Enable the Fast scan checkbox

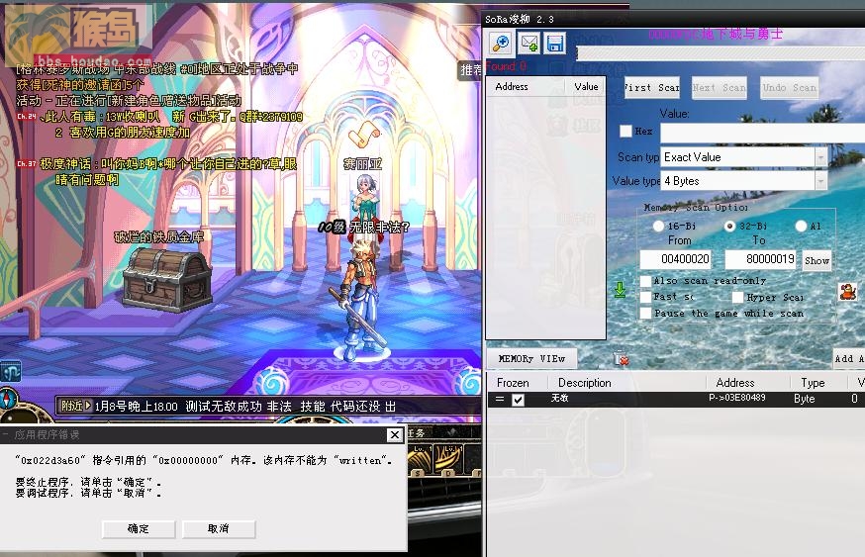pyautogui.click(x=645, y=297)
